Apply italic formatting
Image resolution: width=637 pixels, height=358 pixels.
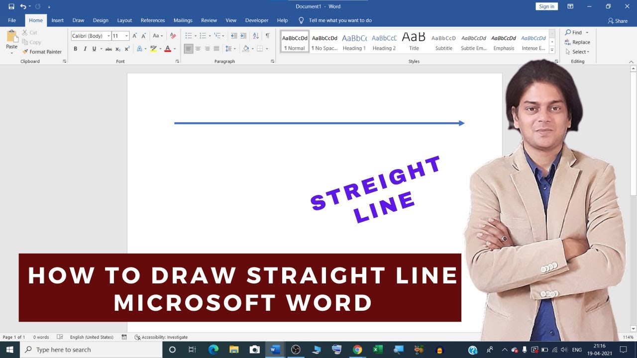[84, 49]
